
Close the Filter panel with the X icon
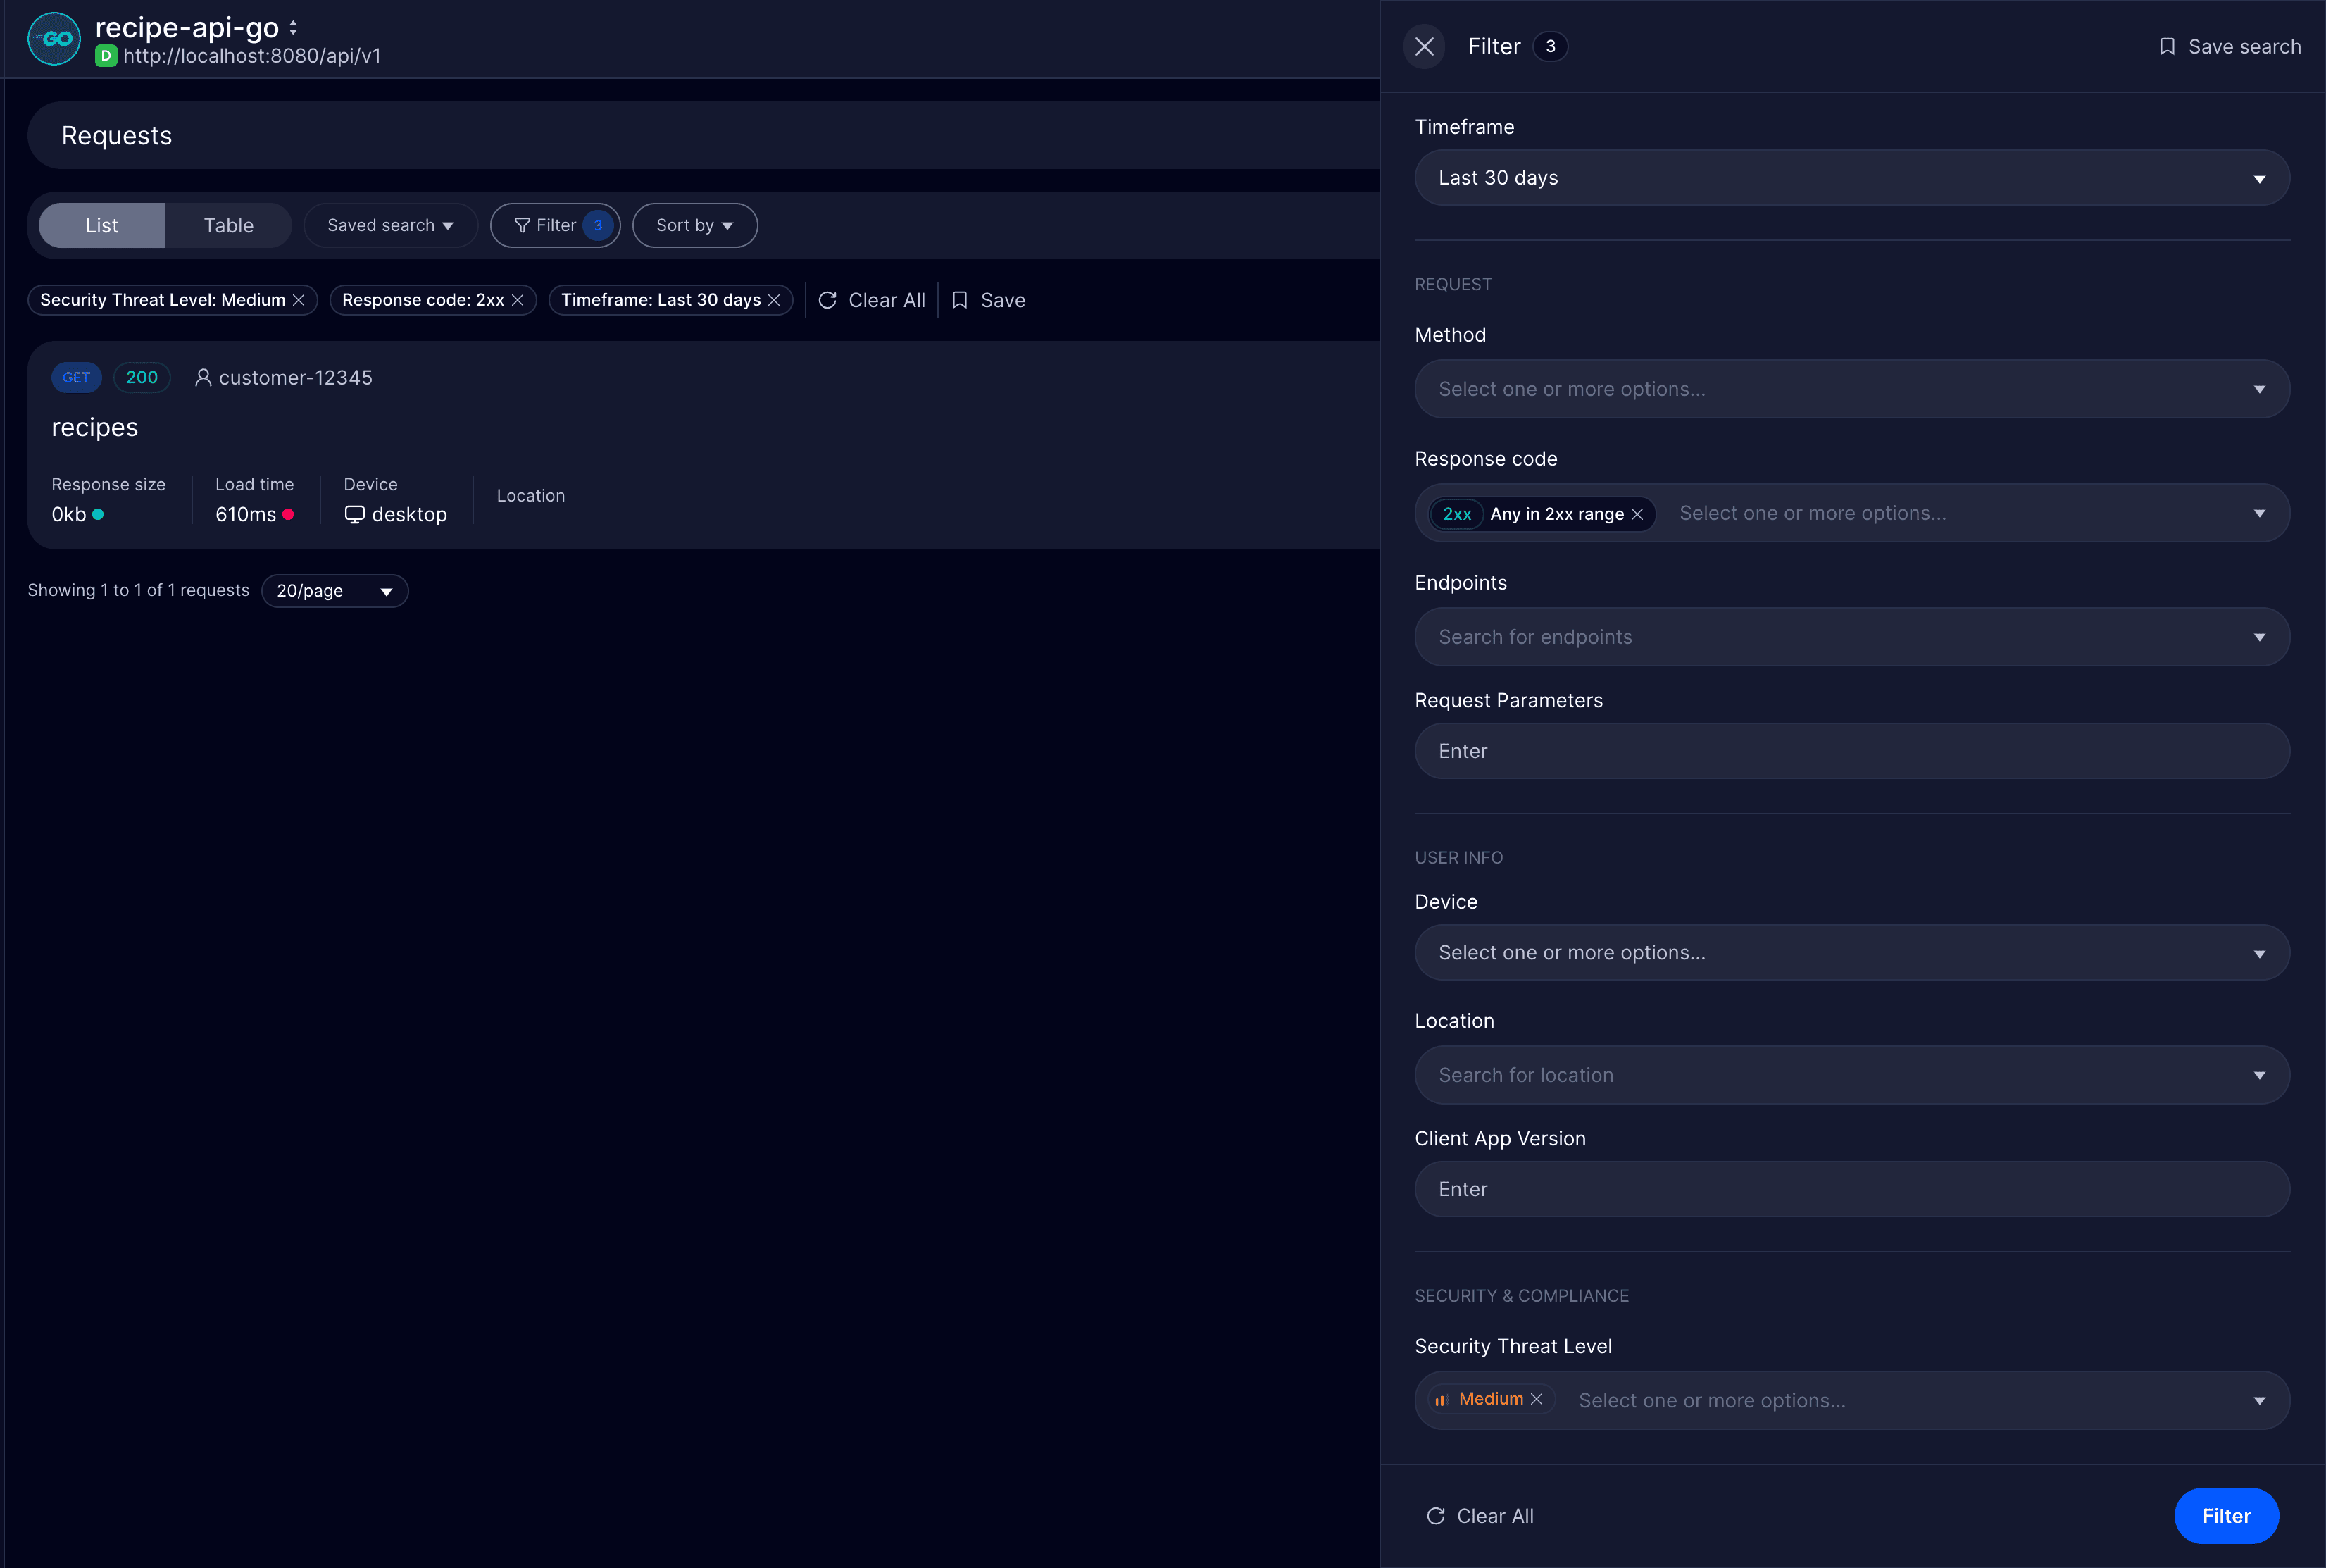(x=1425, y=46)
